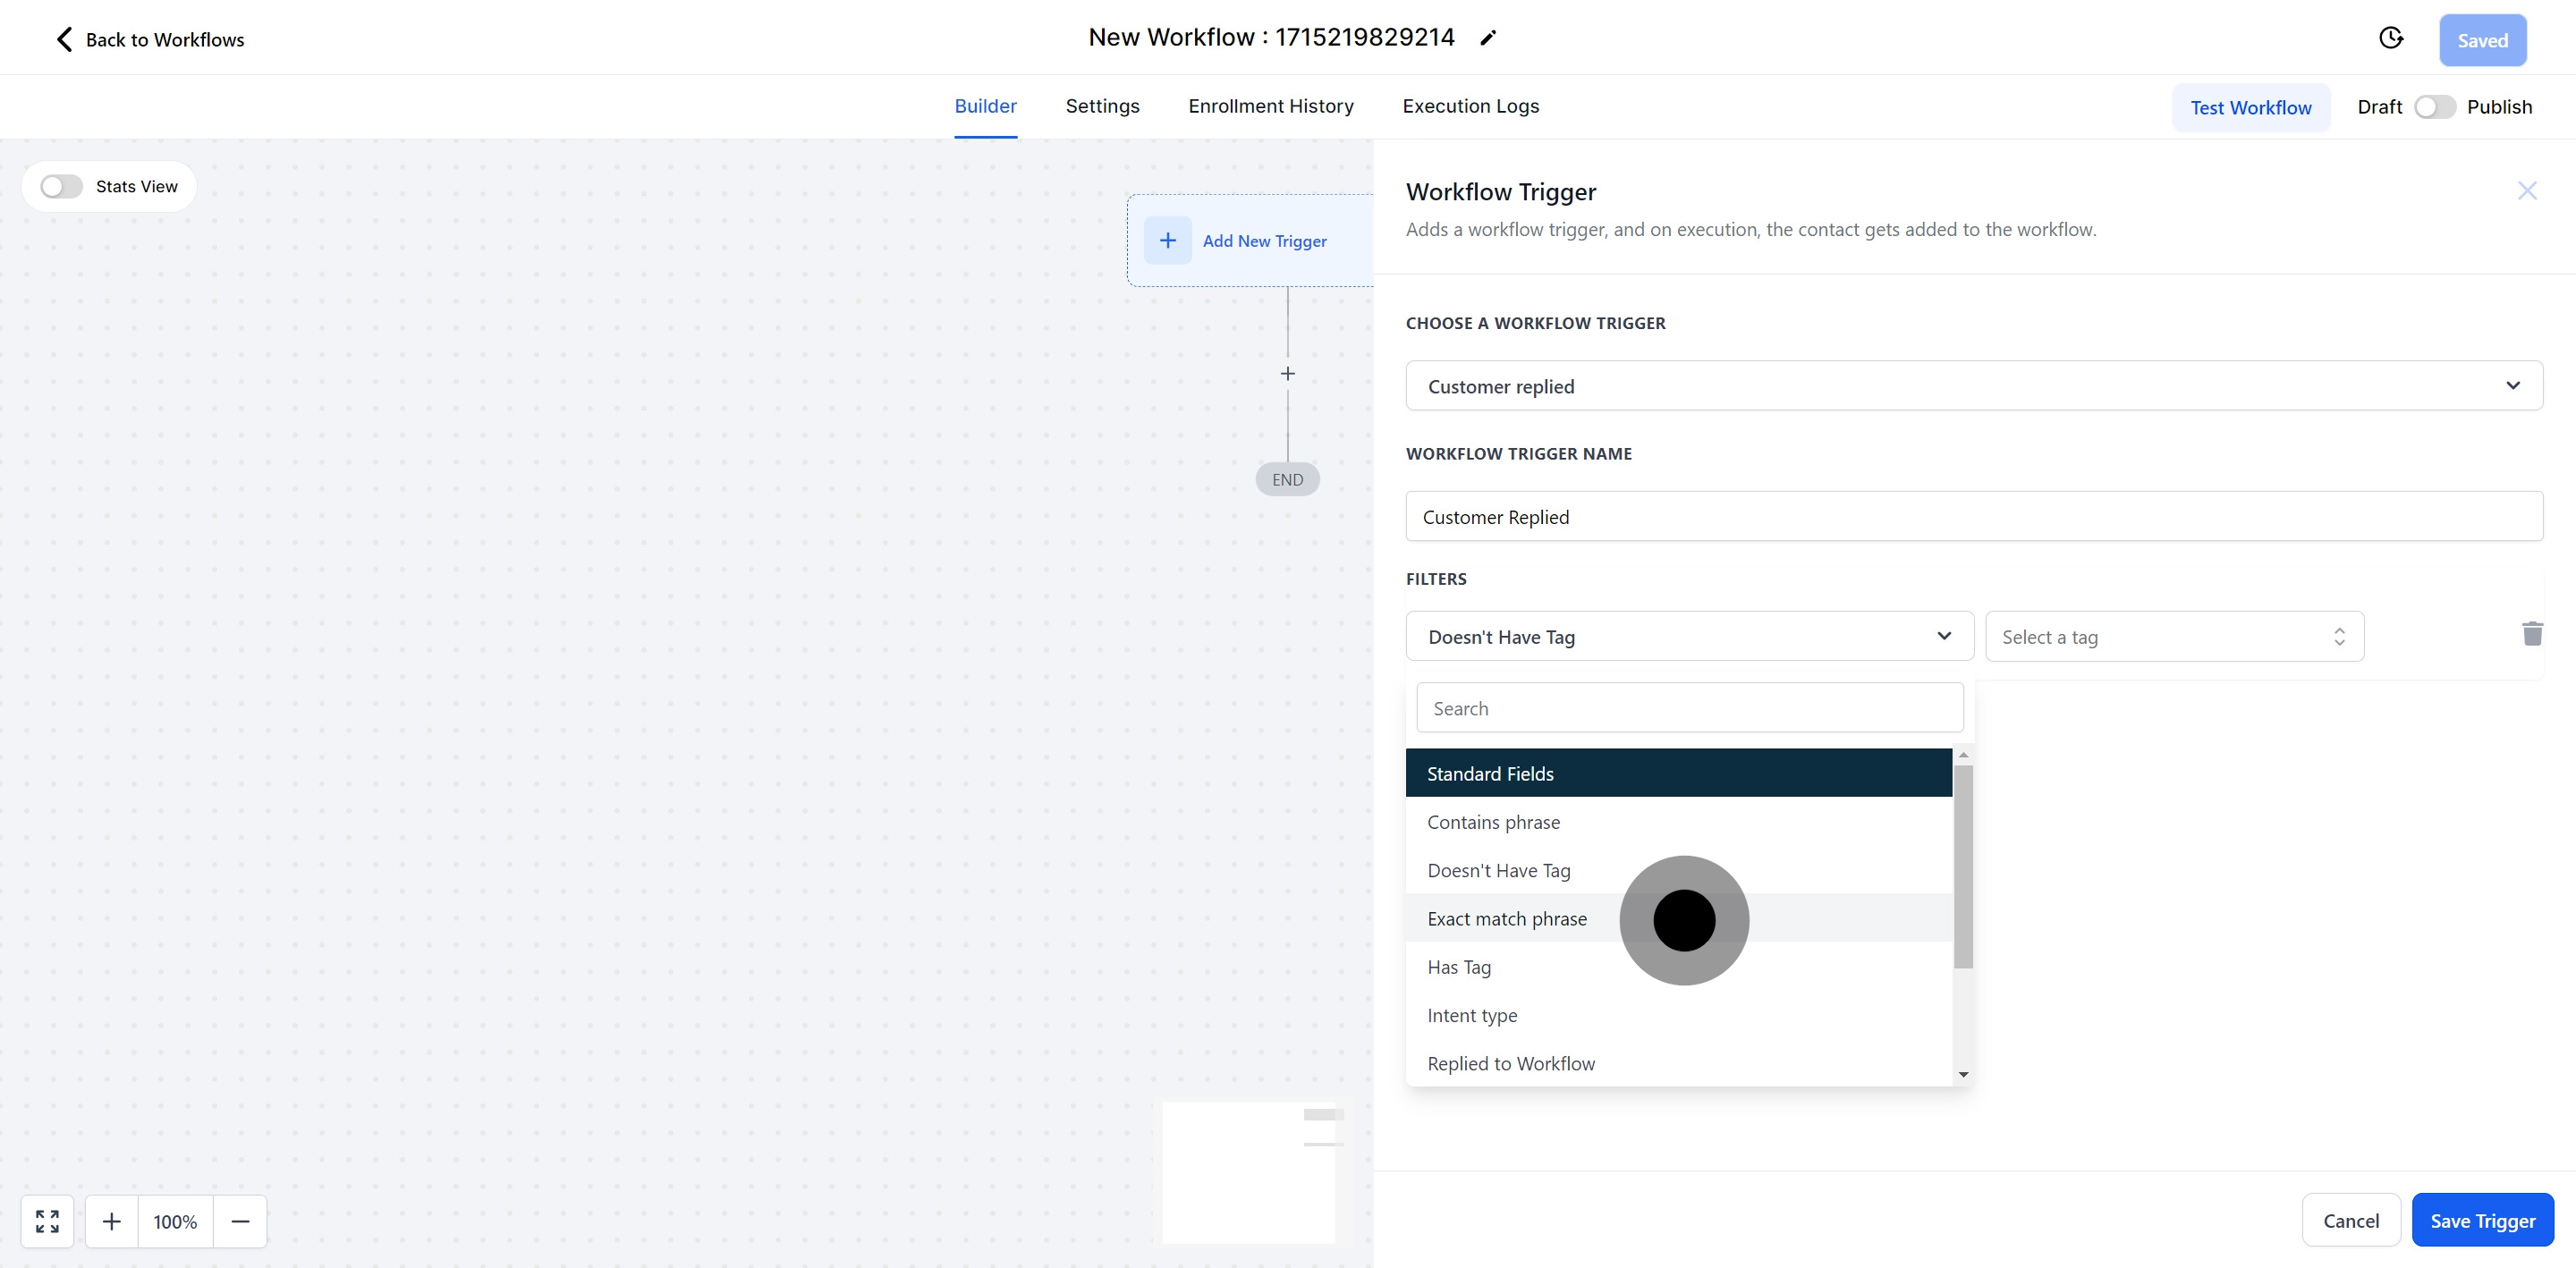Click the Save Trigger button
The width and height of the screenshot is (2576, 1268).
pyautogui.click(x=2482, y=1221)
